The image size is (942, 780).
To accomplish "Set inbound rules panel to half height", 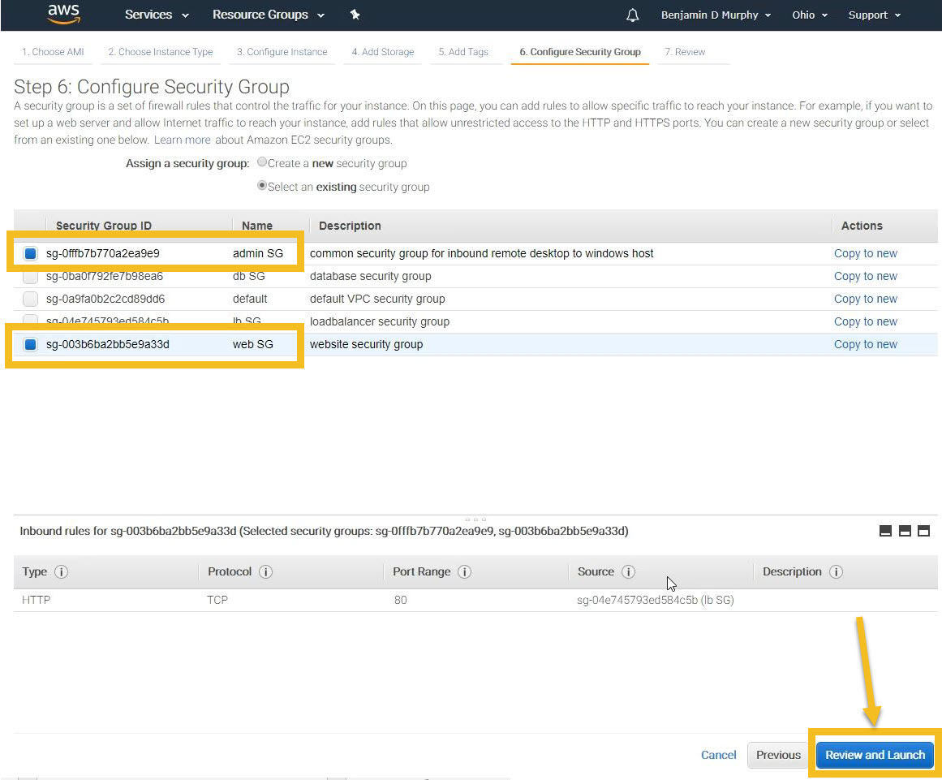I will tap(905, 531).
